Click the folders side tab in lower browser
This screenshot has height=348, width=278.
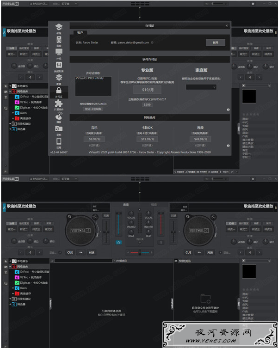pos(50,304)
